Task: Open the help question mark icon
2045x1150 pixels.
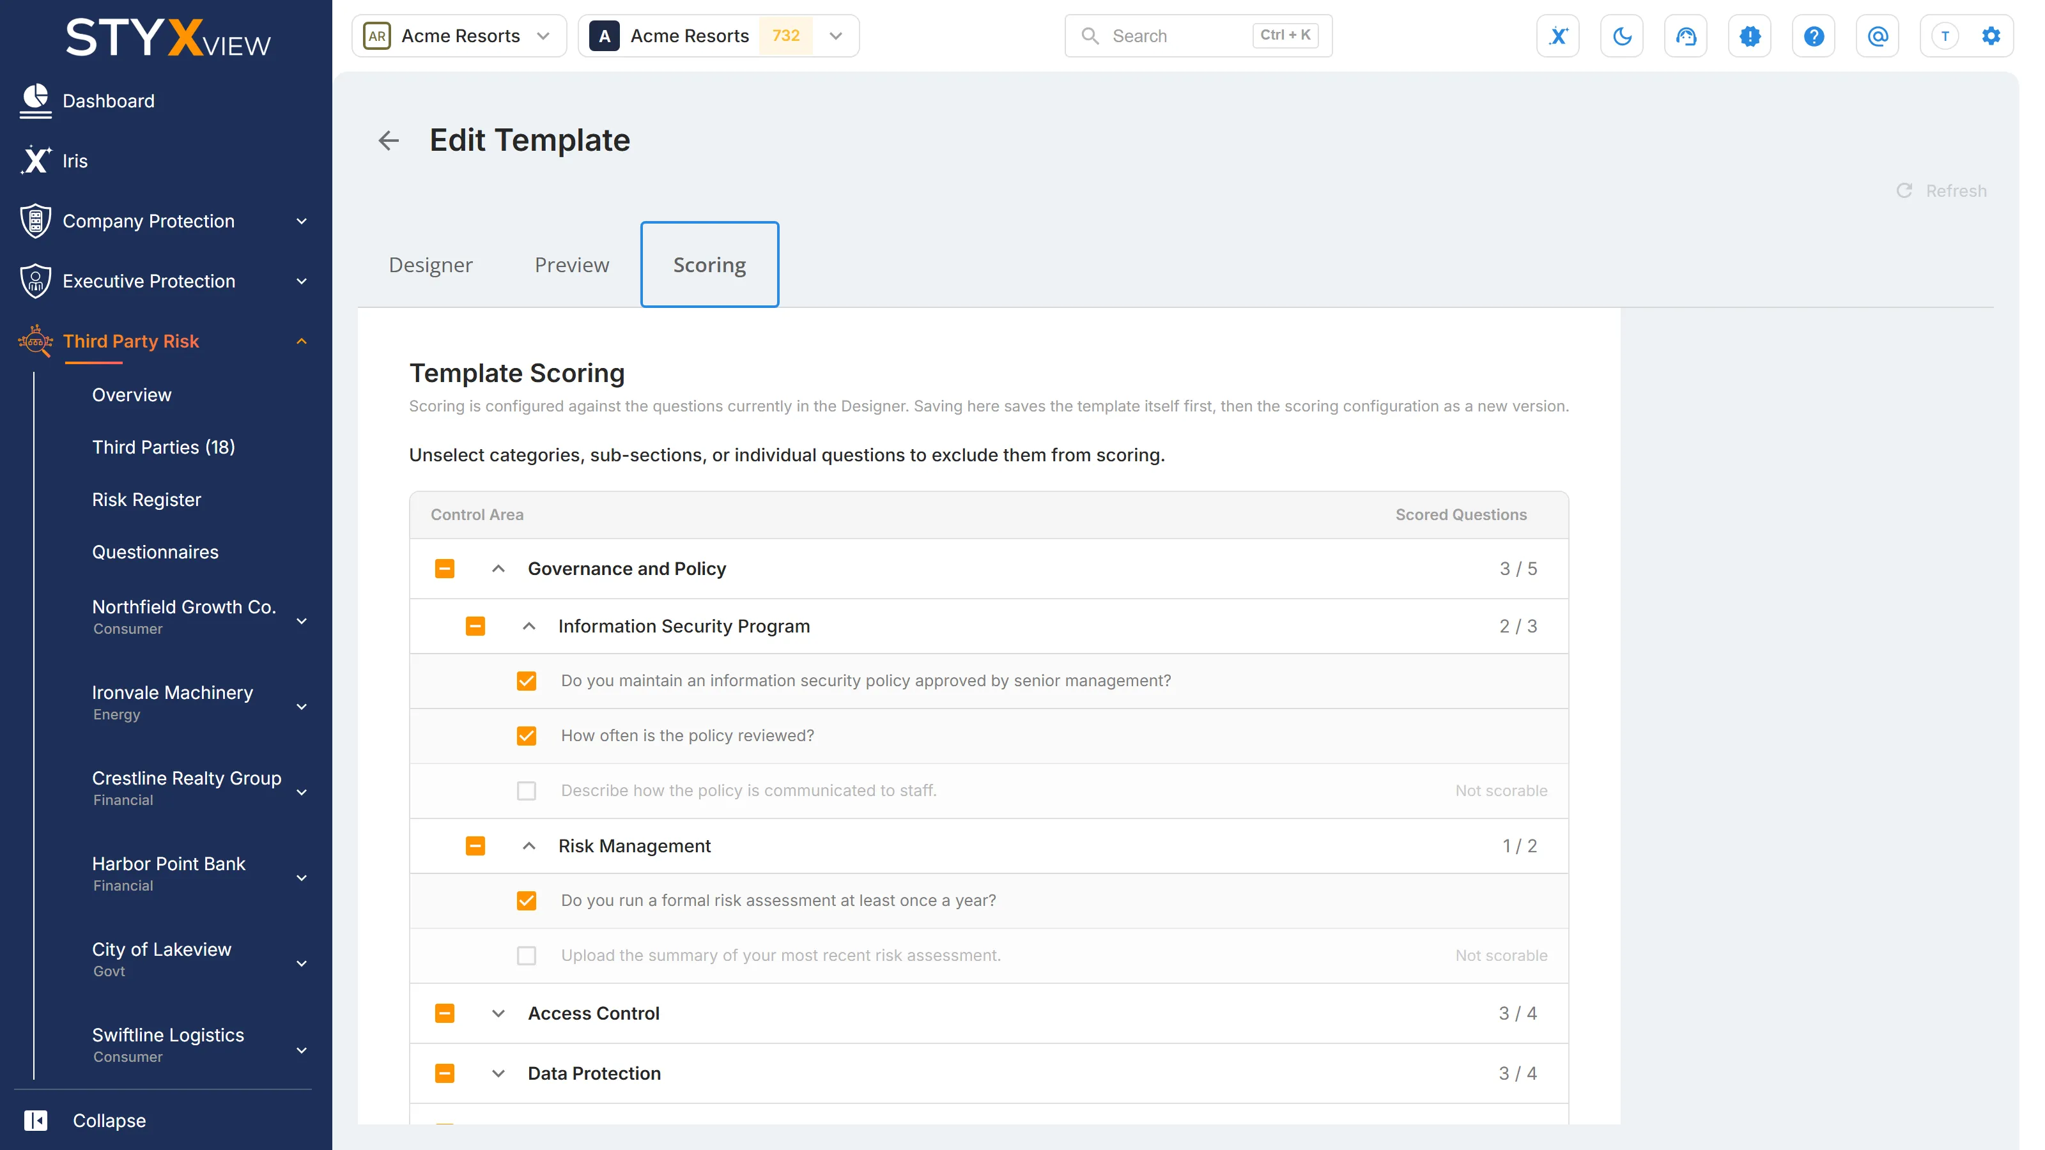Action: point(1813,36)
